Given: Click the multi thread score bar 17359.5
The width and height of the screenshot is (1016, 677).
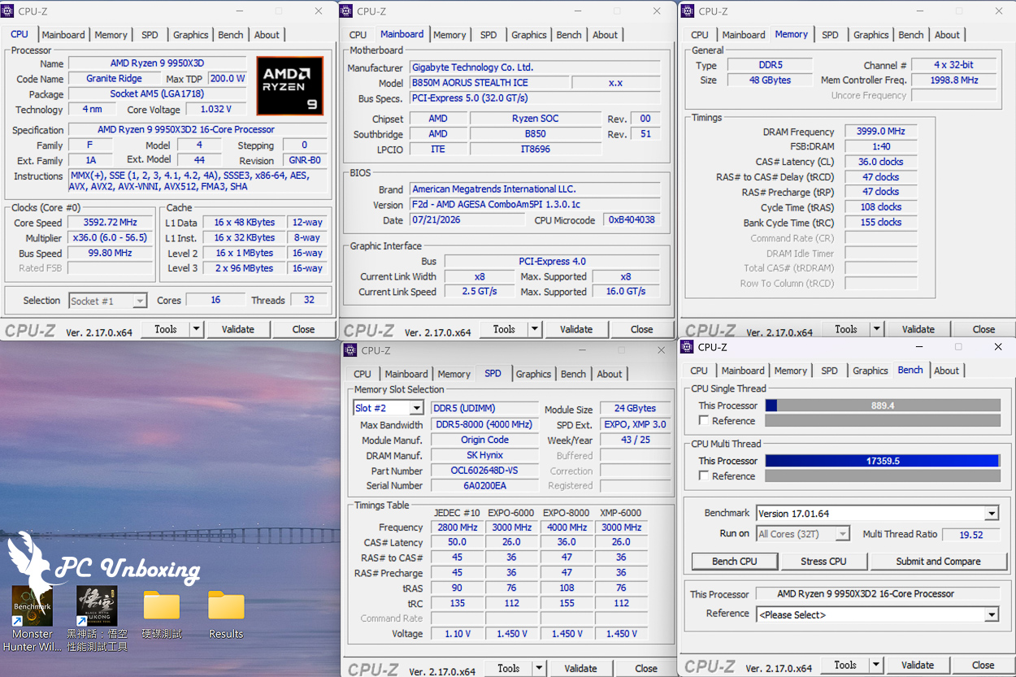Looking at the screenshot, I should point(883,461).
